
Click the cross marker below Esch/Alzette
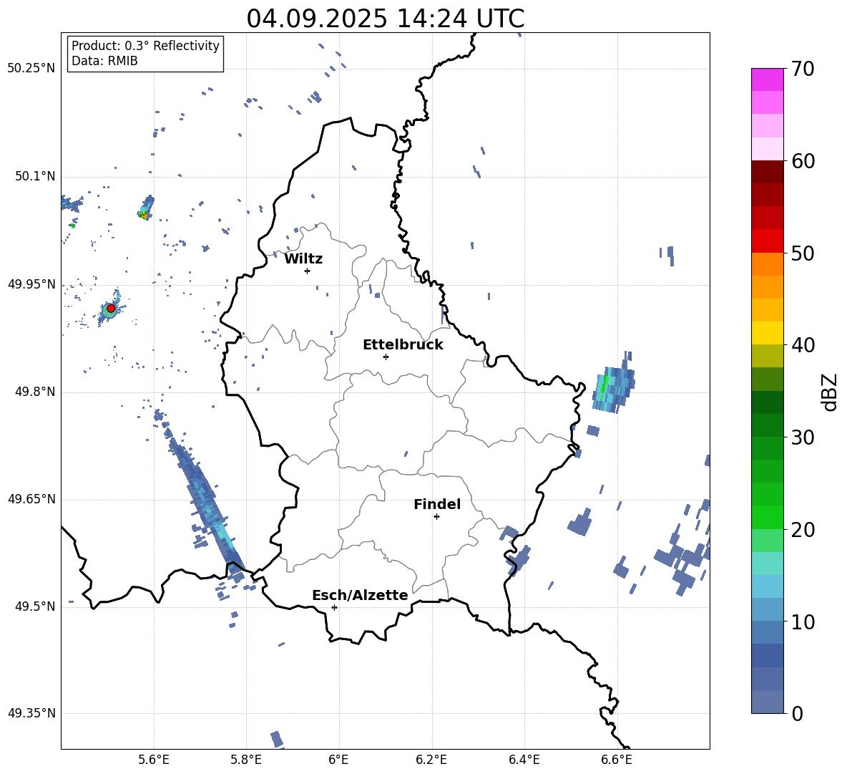coord(334,607)
